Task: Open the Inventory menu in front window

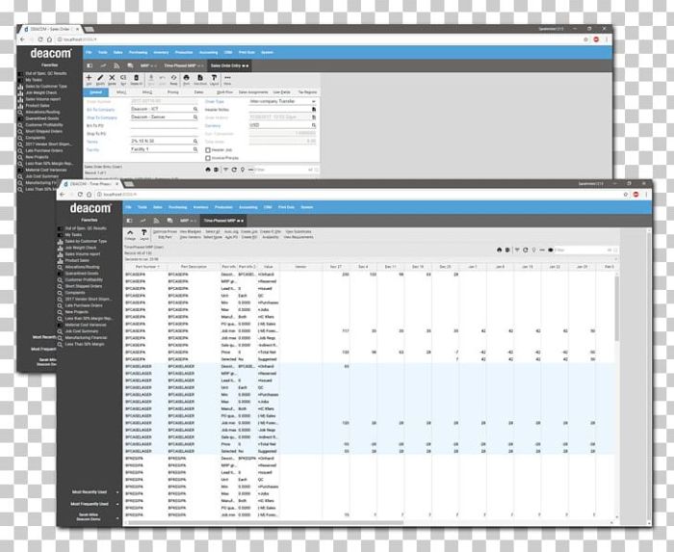Action: tap(200, 207)
